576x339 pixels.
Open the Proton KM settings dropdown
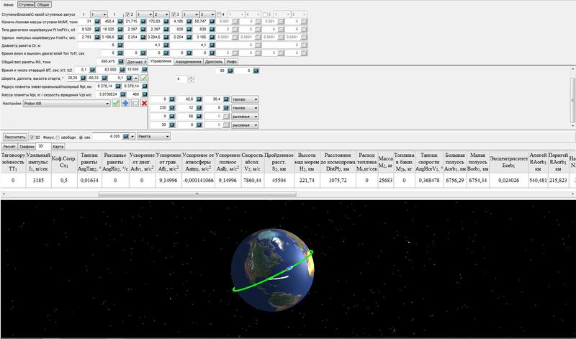tap(66, 104)
